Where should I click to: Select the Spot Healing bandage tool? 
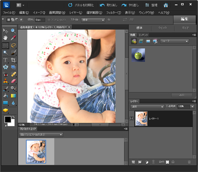tap(13, 74)
